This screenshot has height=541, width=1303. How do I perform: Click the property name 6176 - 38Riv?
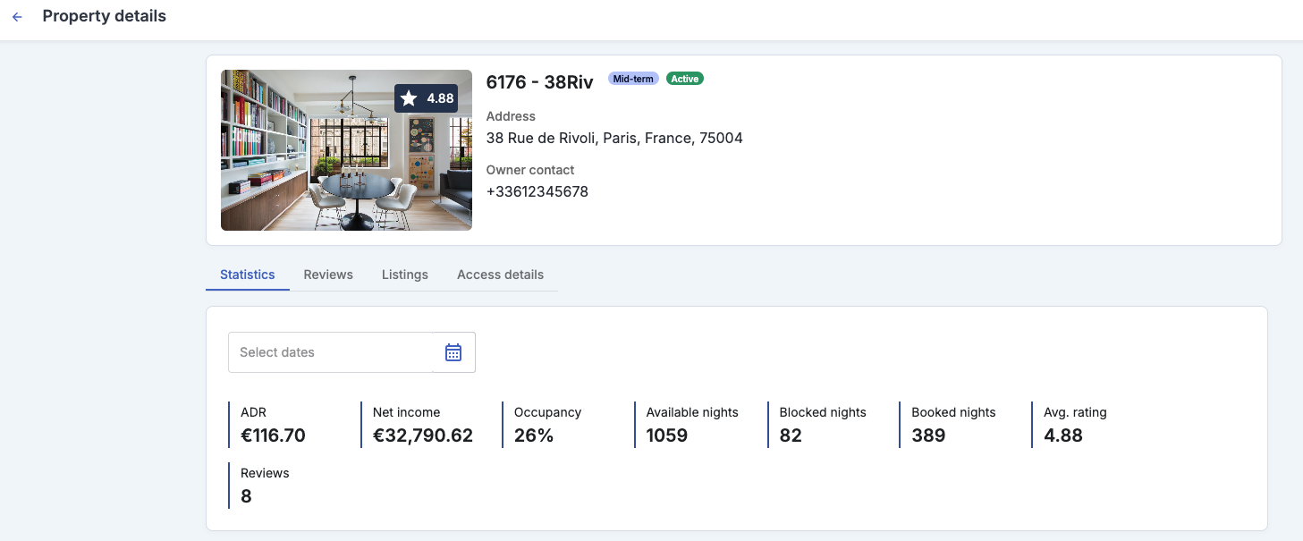539,81
